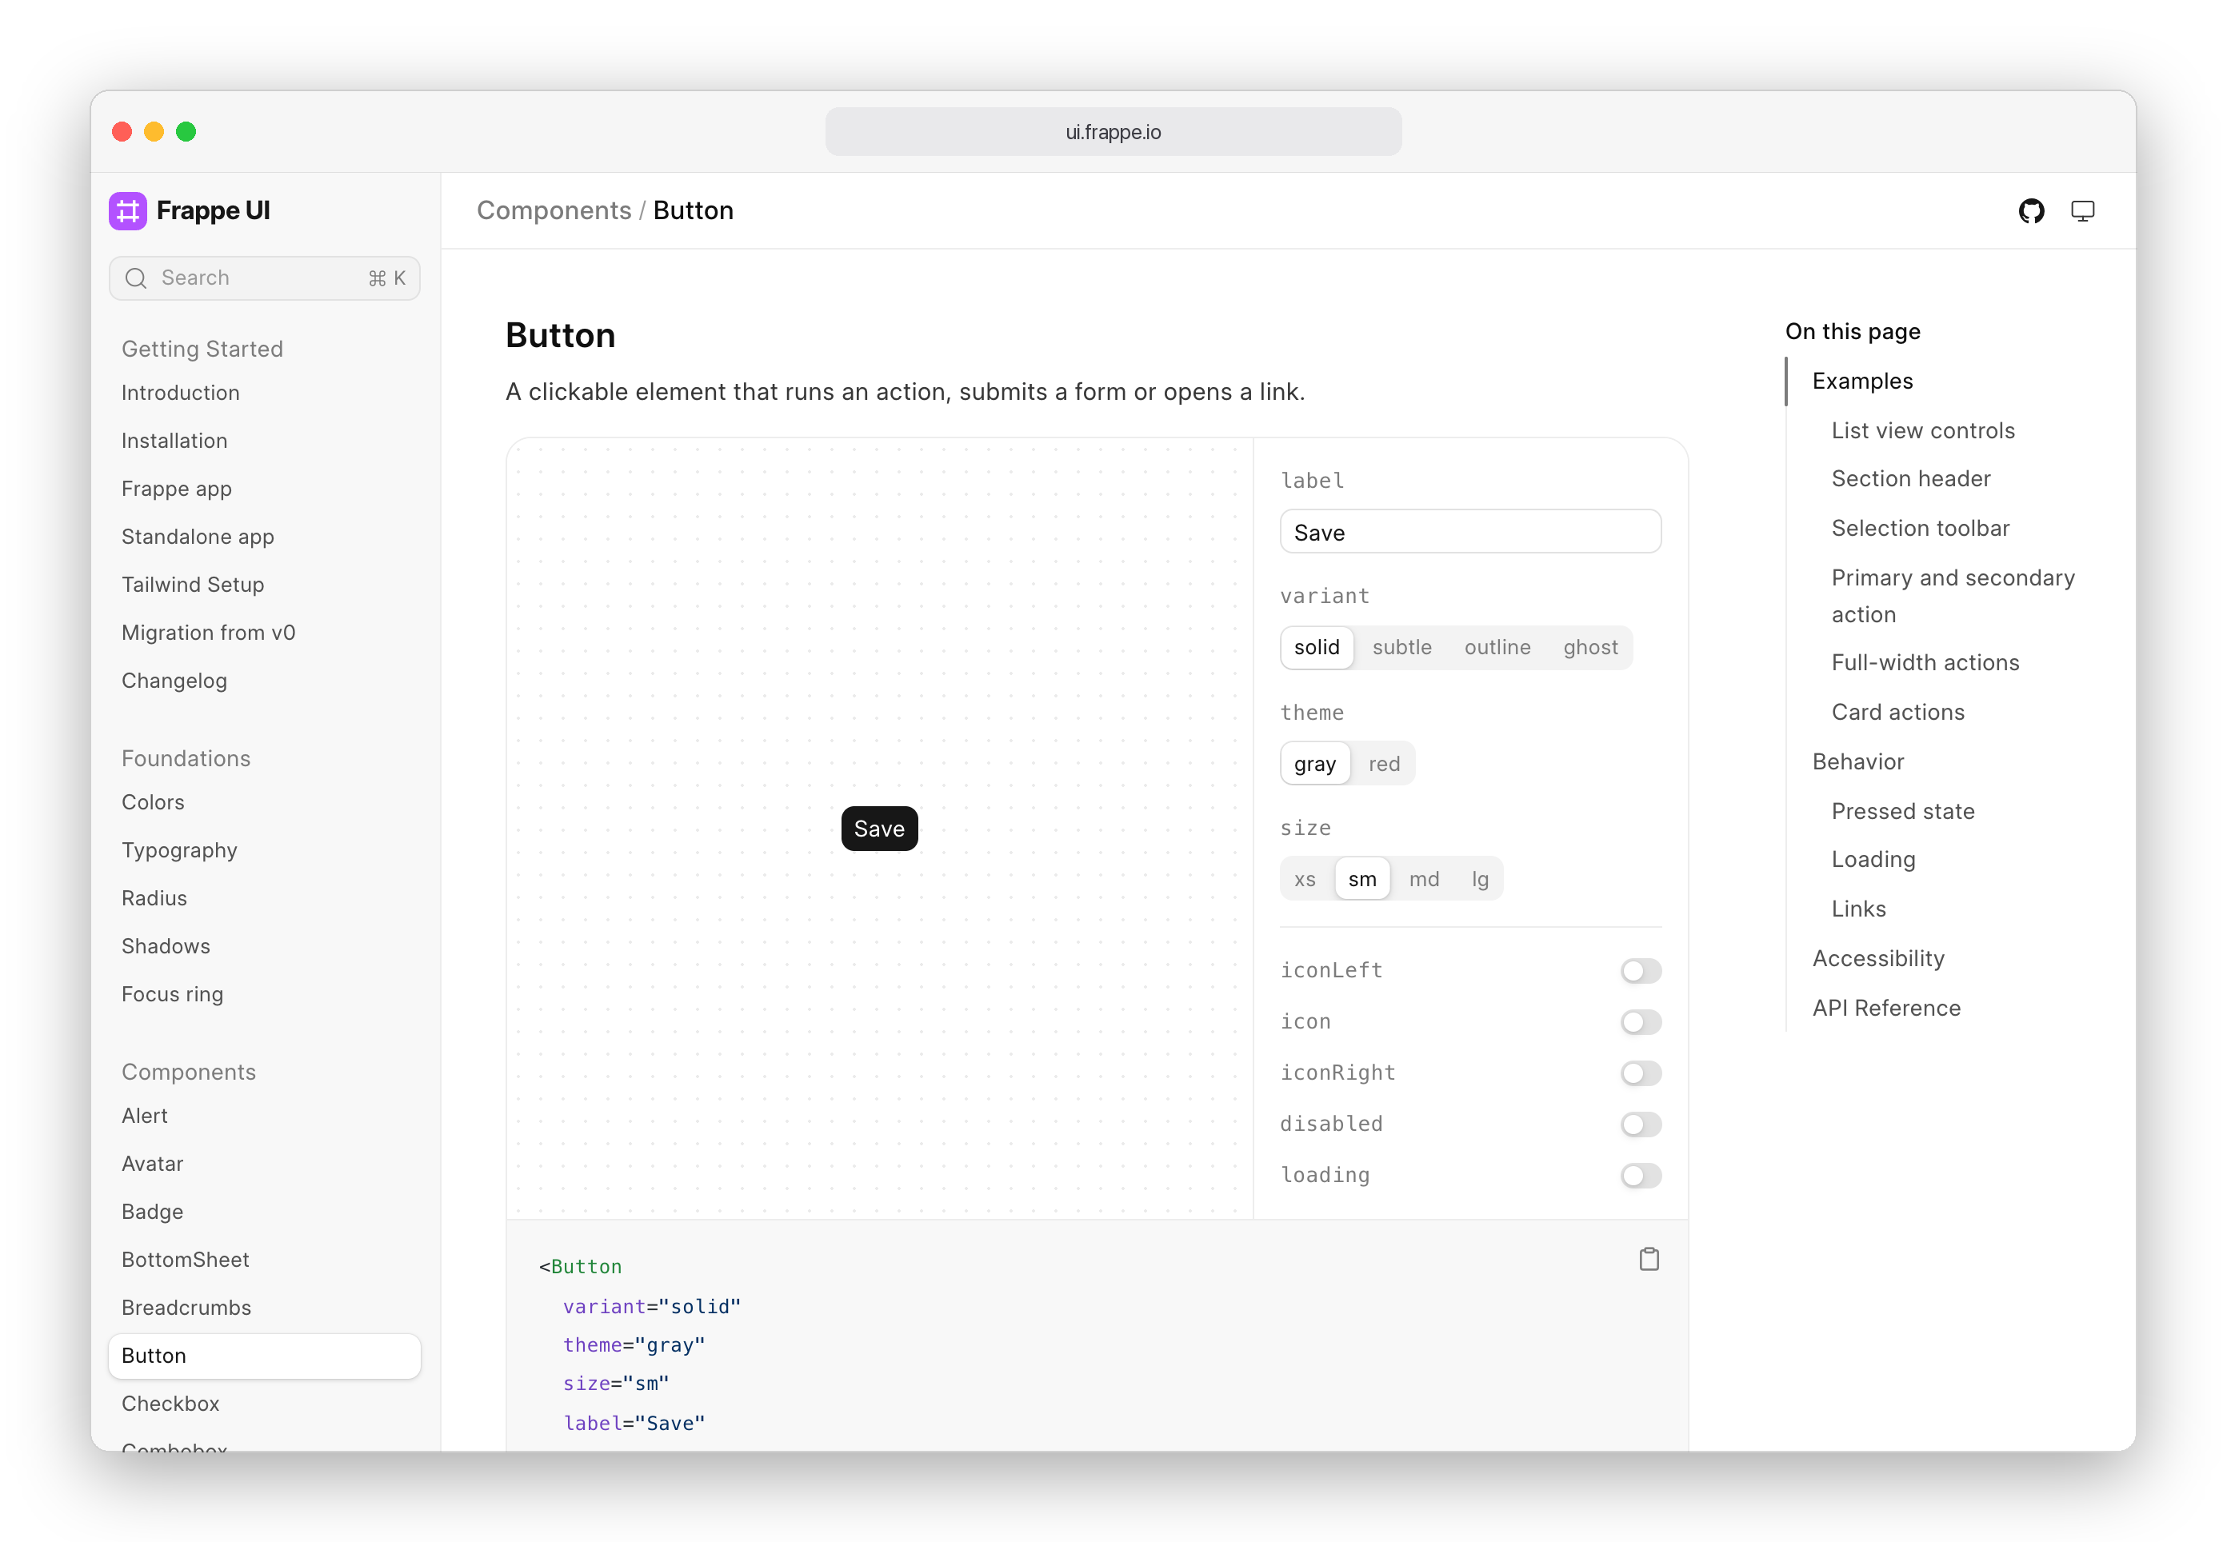Click the black Save preview button
Image resolution: width=2227 pixels, height=1542 pixels.
[x=878, y=828]
